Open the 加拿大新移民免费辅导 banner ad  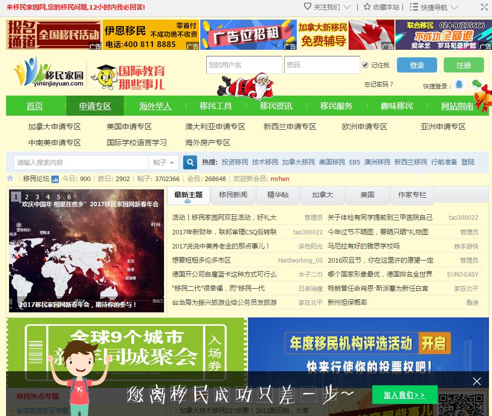click(x=346, y=35)
